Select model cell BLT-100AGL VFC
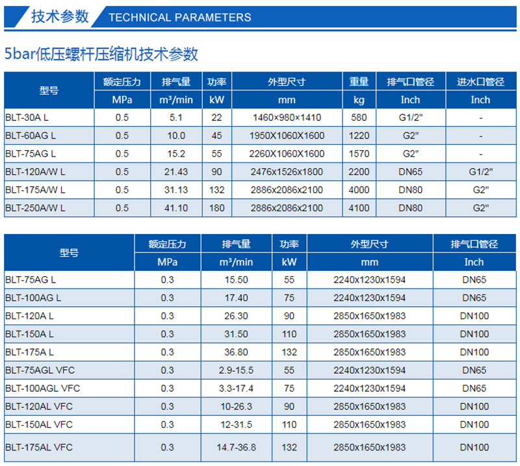 coord(69,388)
